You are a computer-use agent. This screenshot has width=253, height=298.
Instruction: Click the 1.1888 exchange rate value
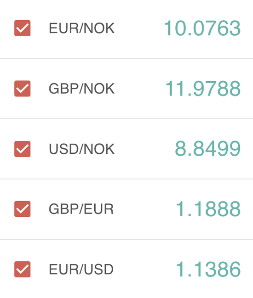(x=208, y=209)
